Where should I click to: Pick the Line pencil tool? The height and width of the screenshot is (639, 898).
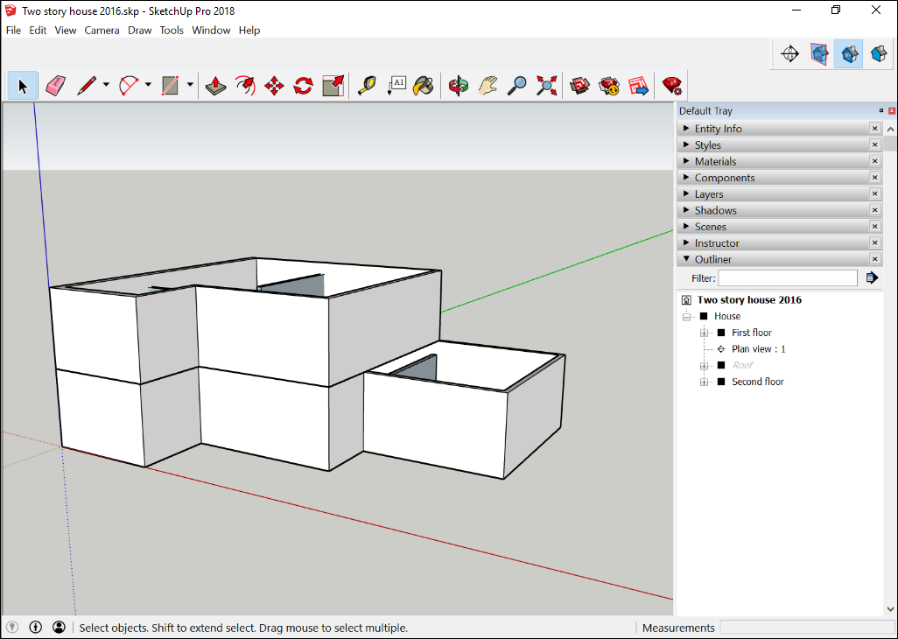87,86
